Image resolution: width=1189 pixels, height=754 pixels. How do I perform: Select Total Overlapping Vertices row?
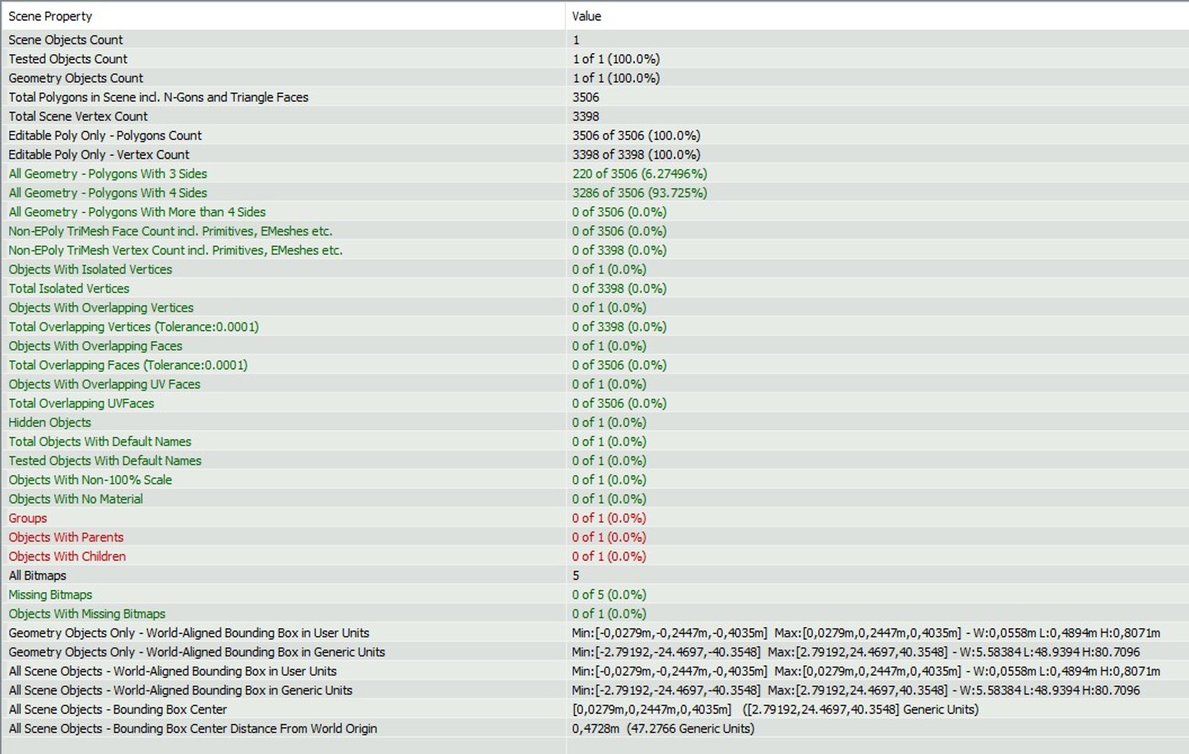coord(594,327)
